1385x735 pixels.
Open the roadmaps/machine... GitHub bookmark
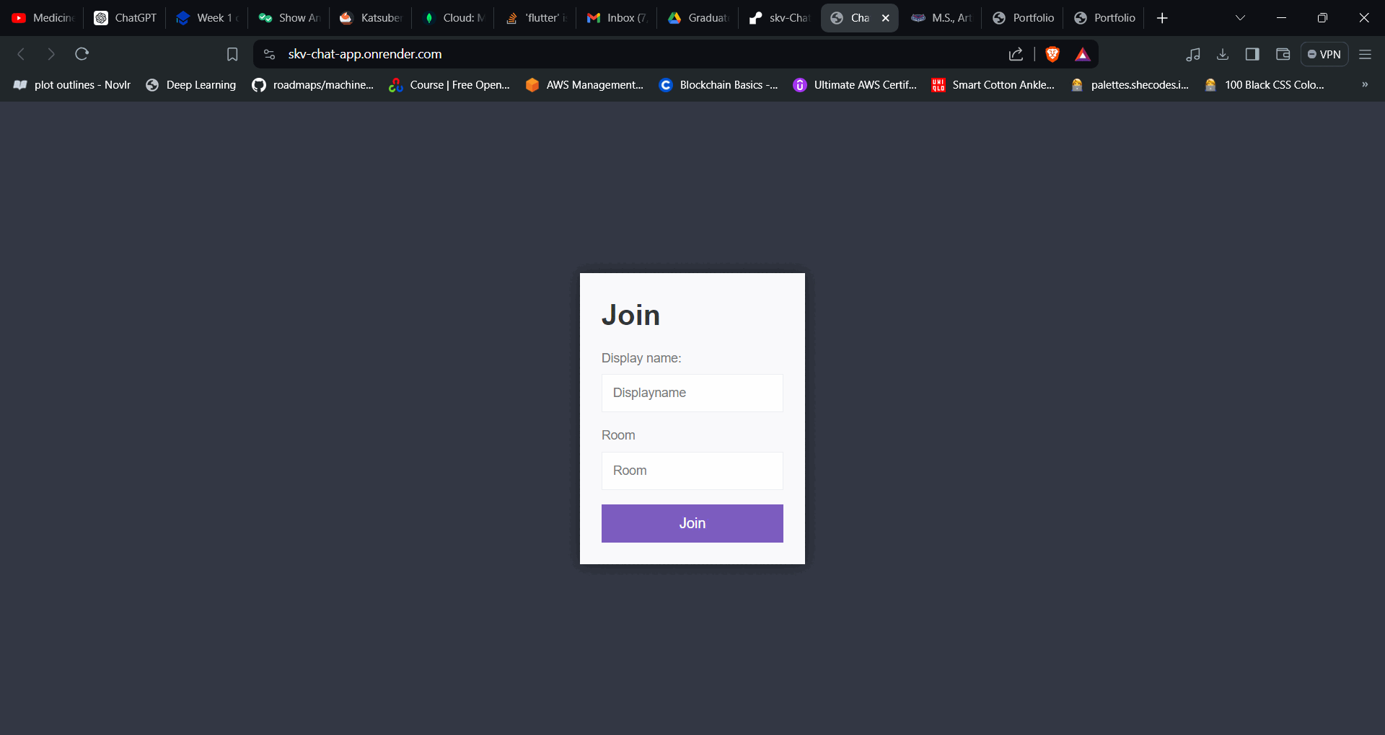313,84
